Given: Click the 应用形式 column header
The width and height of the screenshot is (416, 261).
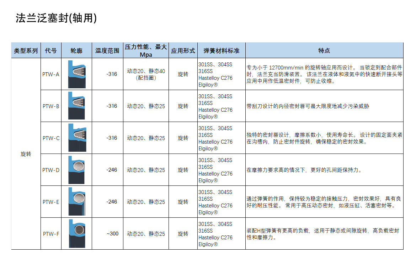Looking at the screenshot, I should 183,50.
